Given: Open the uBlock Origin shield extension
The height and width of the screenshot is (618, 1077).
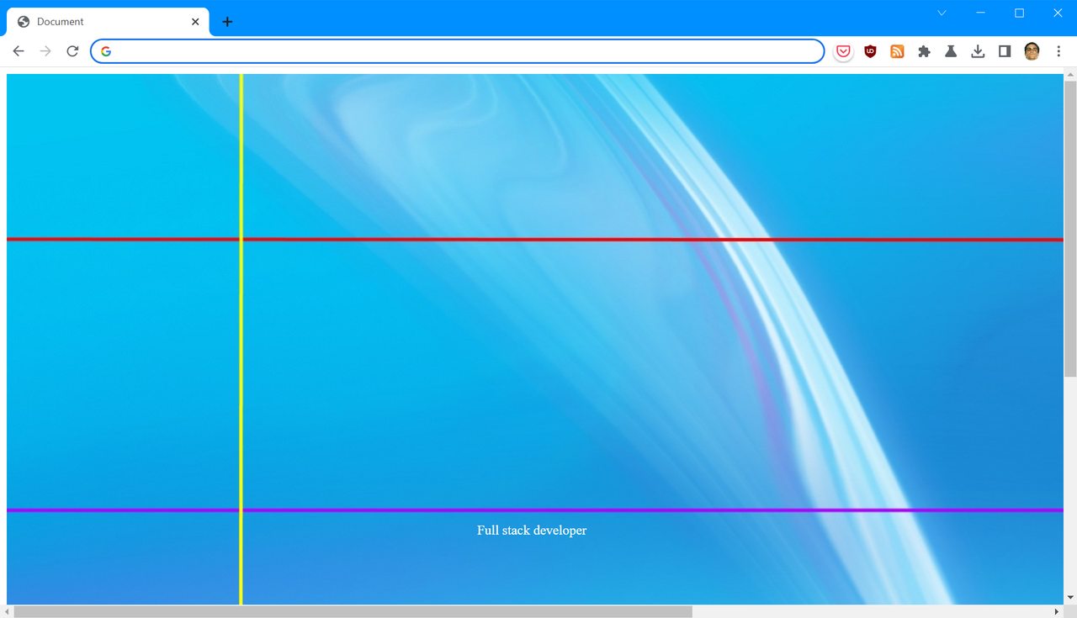Looking at the screenshot, I should pos(870,51).
